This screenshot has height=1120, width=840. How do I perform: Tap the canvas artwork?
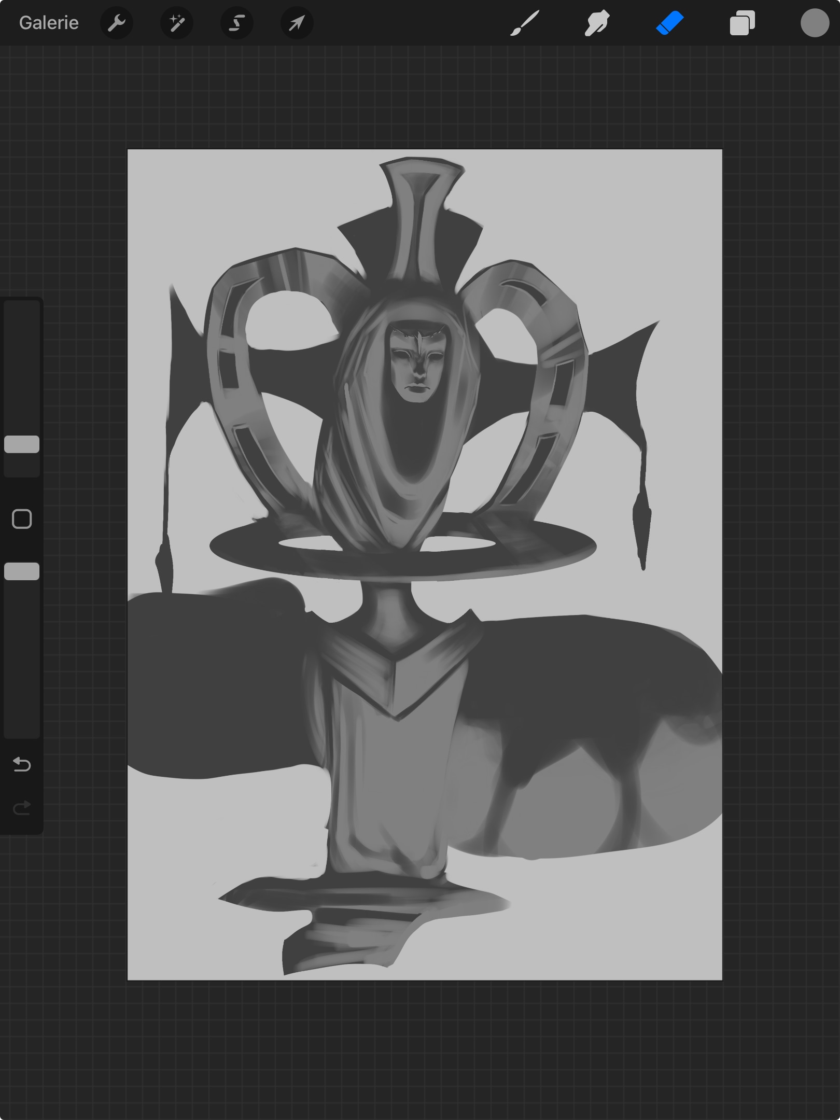[x=425, y=565]
